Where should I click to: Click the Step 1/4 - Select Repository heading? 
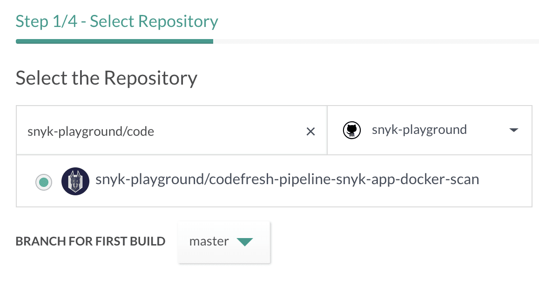[x=117, y=21]
